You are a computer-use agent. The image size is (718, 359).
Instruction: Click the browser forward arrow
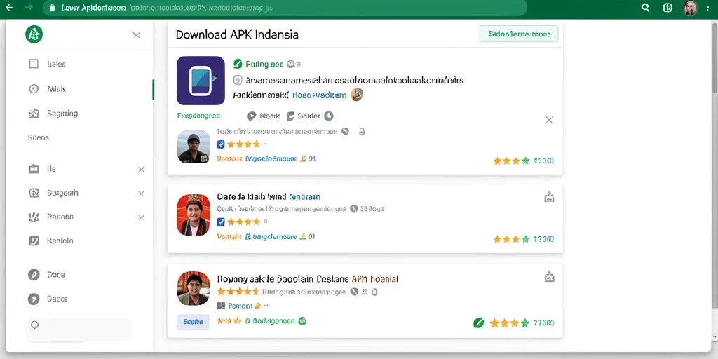28,7
